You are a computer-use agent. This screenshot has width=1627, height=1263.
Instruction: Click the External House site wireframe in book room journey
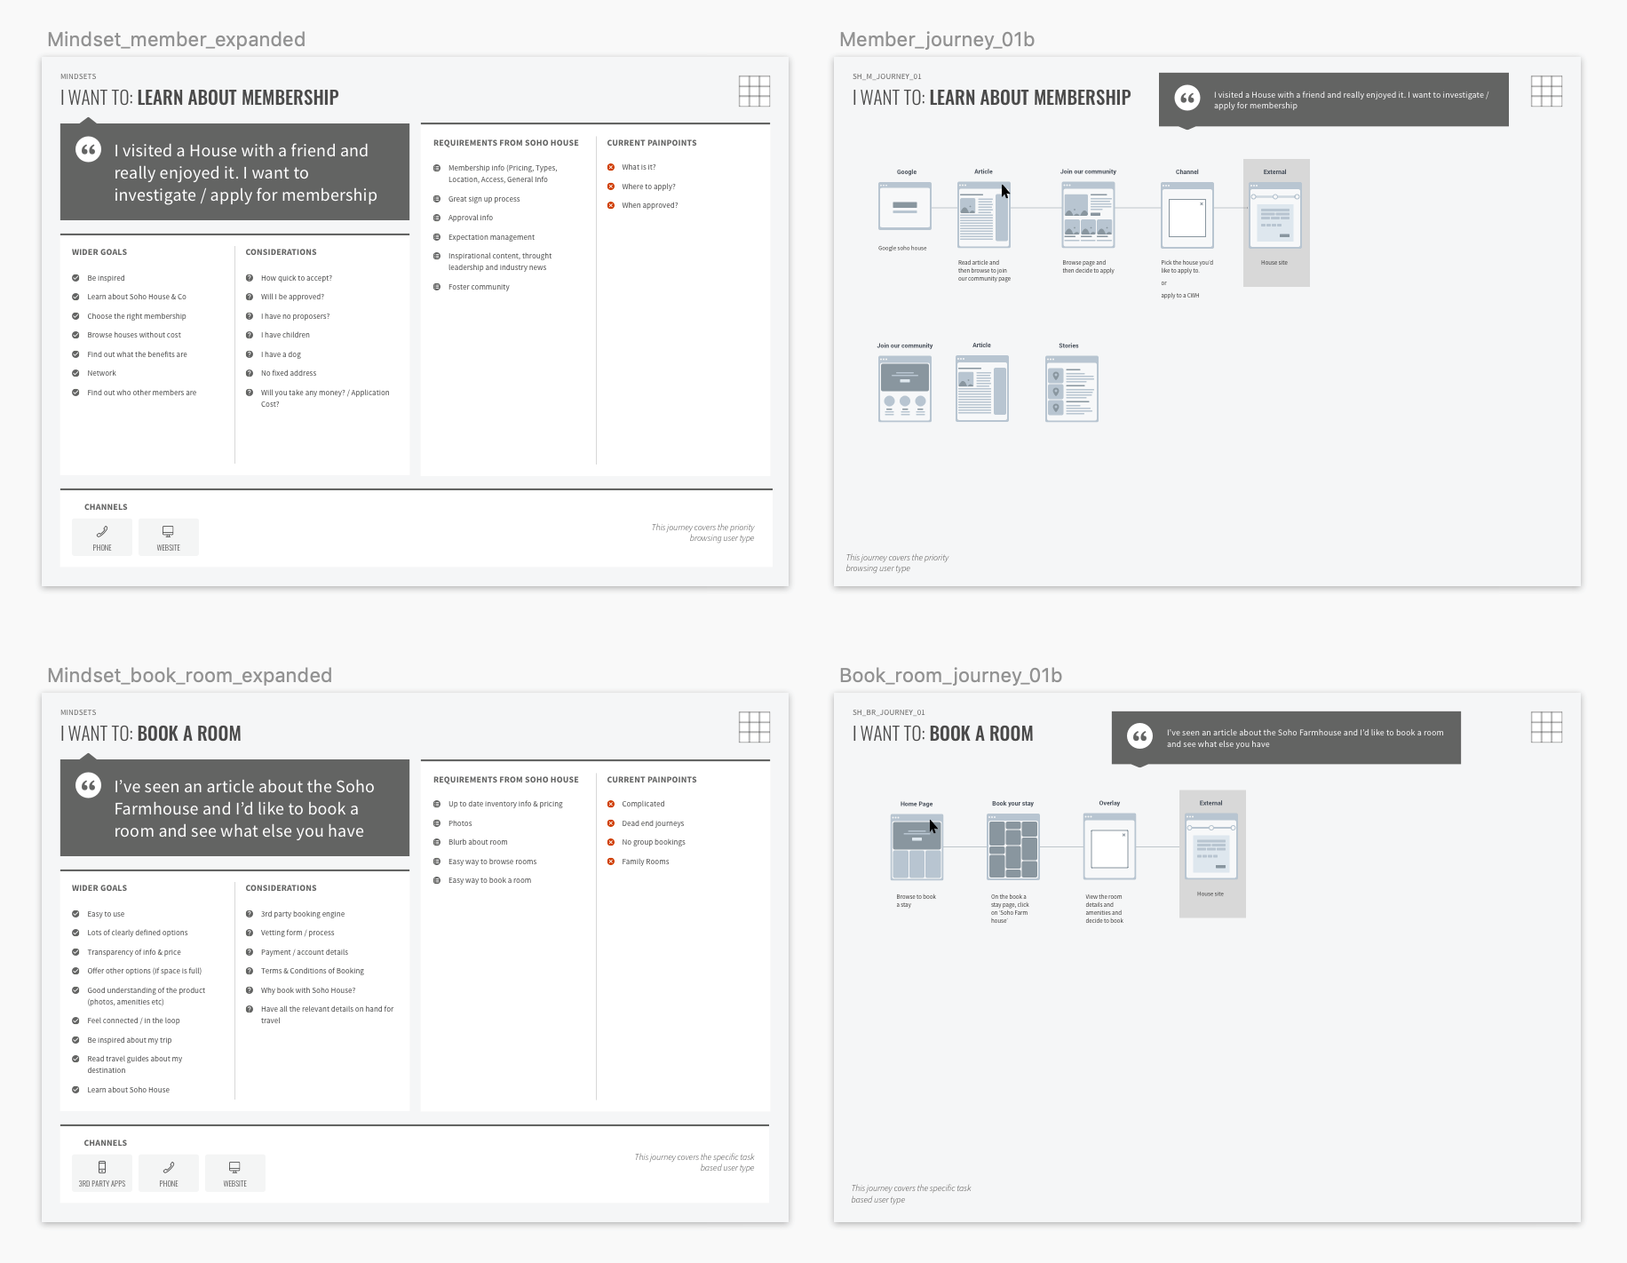[1211, 846]
